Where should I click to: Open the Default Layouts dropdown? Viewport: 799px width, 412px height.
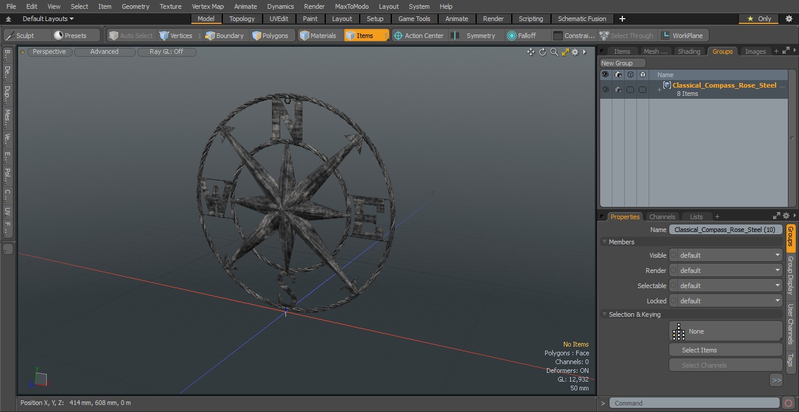(48, 19)
